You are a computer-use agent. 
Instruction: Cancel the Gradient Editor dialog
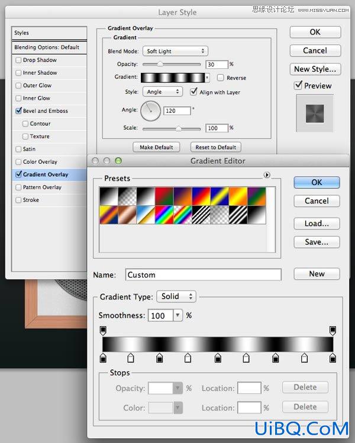tap(317, 201)
